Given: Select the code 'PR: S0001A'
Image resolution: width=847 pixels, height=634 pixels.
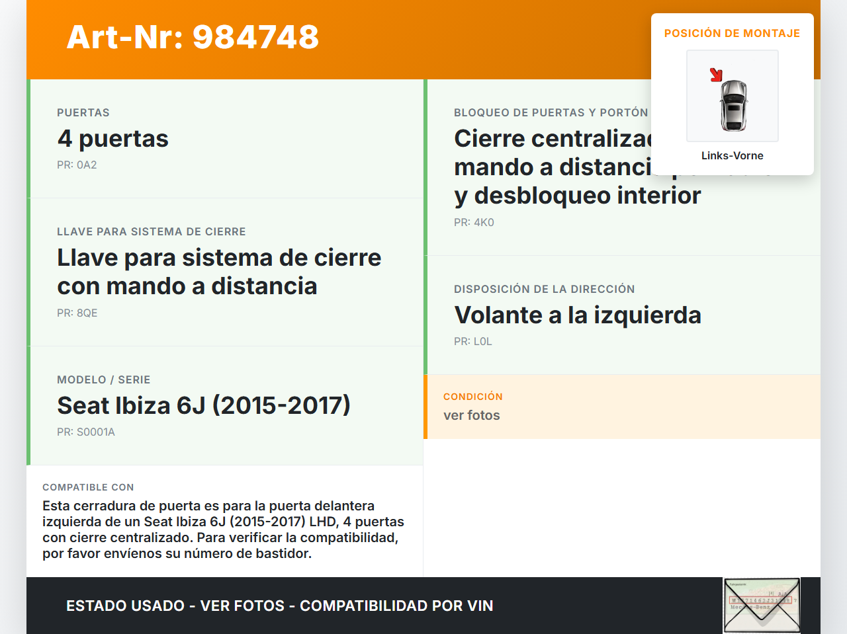Looking at the screenshot, I should pos(86,432).
